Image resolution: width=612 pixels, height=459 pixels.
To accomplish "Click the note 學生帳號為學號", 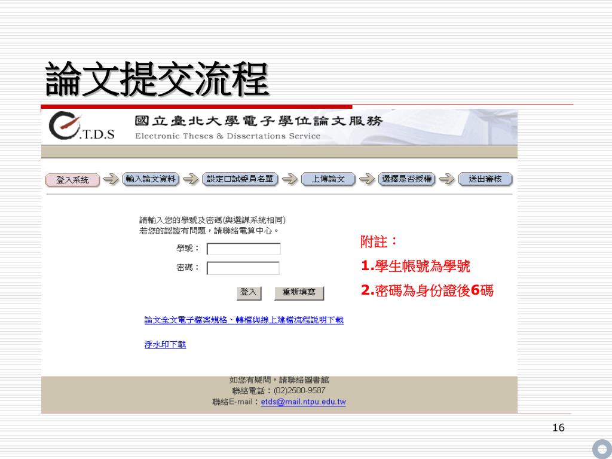I will pos(415,266).
